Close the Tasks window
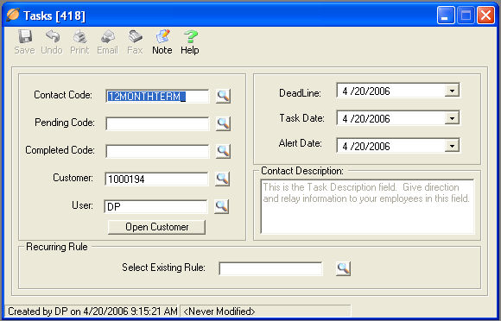 pyautogui.click(x=485, y=15)
